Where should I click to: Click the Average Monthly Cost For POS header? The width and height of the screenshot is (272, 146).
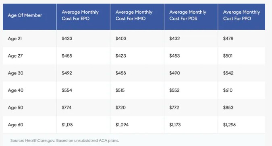(x=188, y=15)
